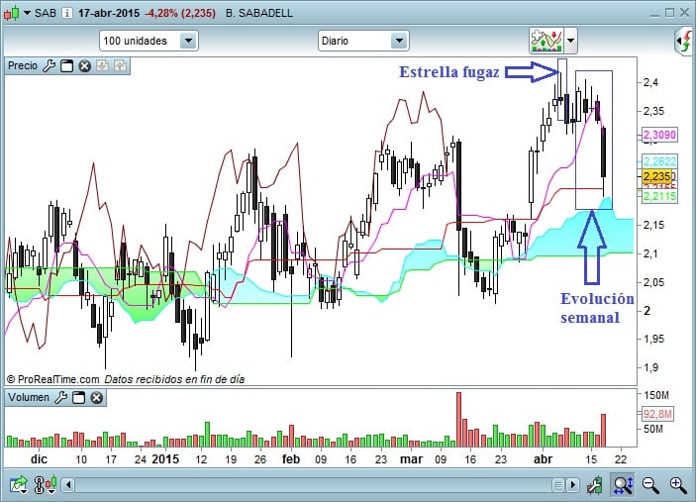Image resolution: width=696 pixels, height=502 pixels.
Task: Click the magenta 2,3090 price label
Action: click(660, 135)
